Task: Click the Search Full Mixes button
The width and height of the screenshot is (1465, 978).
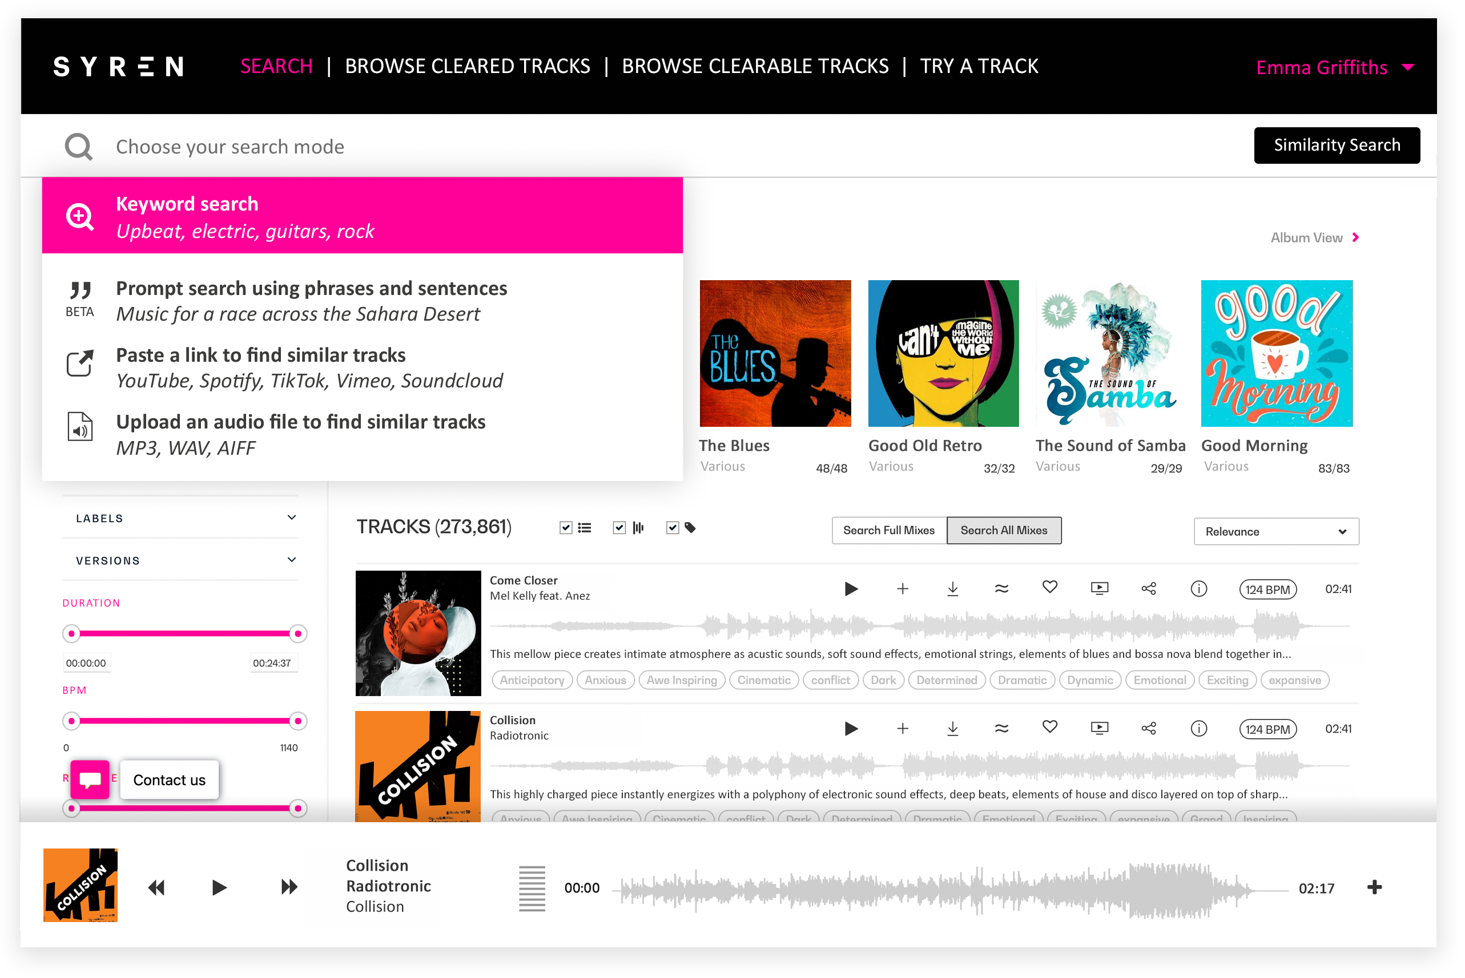Action: coord(890,532)
